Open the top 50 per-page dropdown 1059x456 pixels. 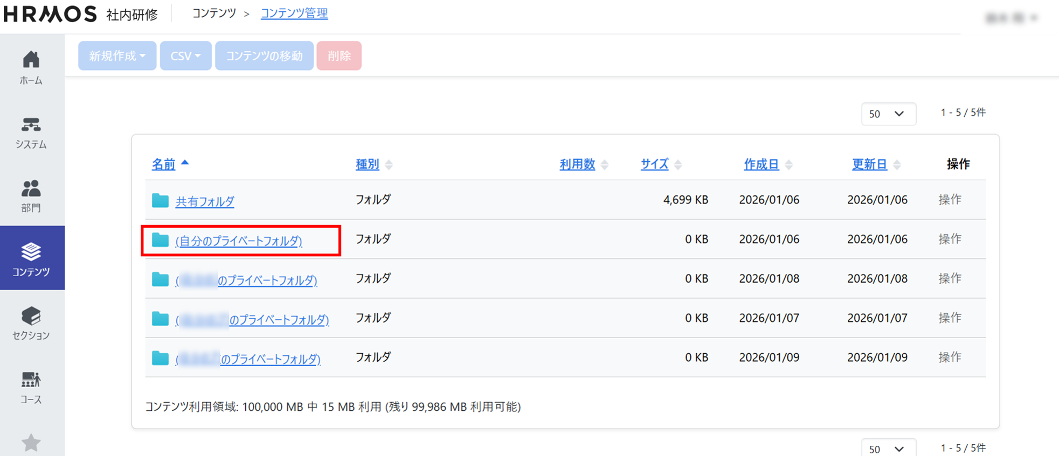coord(888,114)
